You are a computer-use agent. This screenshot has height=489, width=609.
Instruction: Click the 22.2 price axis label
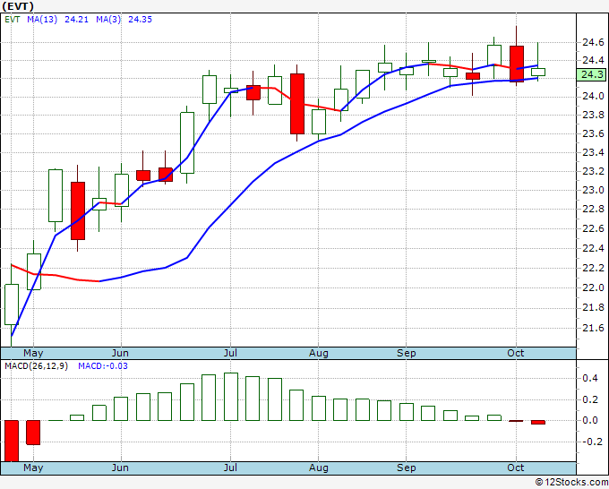pyautogui.click(x=593, y=268)
